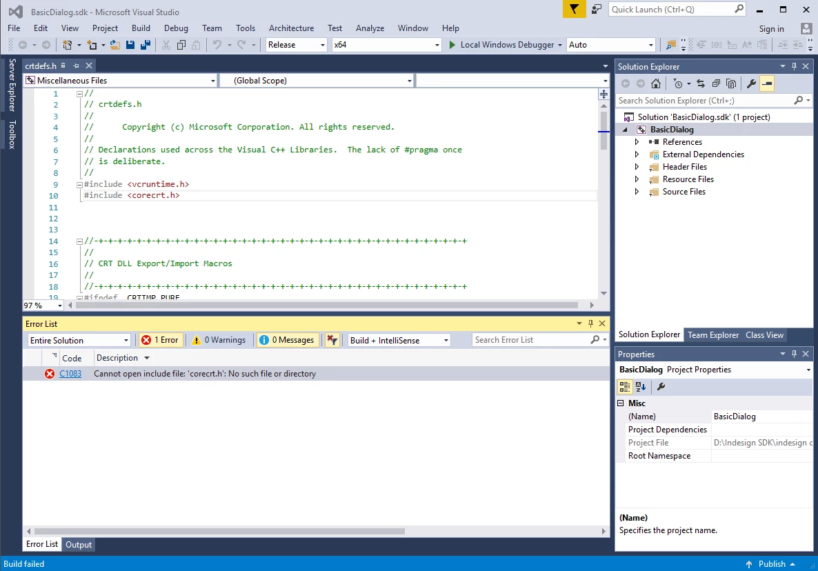Click Collapse All in Solution Explorer
Screen dimensions: 818x571
(x=716, y=83)
